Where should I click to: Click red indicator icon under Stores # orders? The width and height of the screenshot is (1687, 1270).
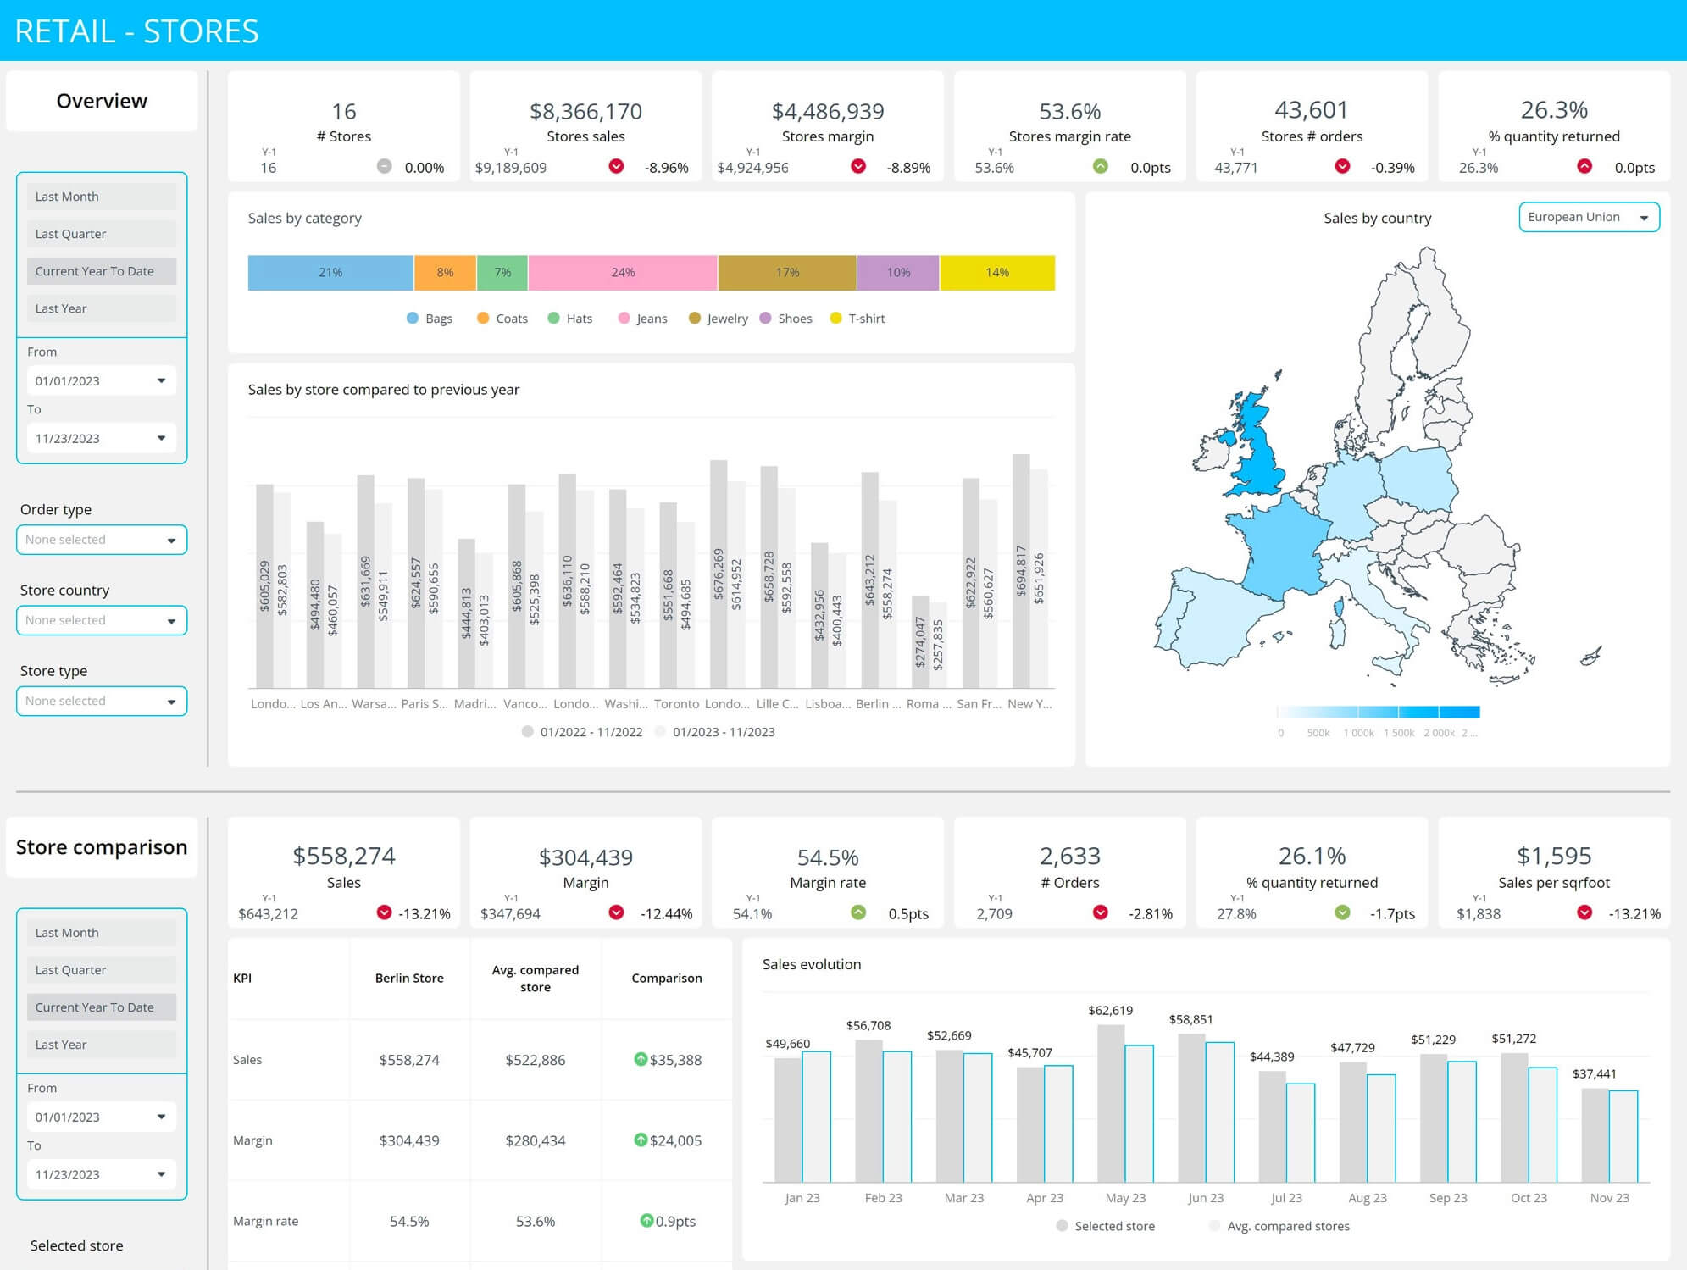[1342, 166]
